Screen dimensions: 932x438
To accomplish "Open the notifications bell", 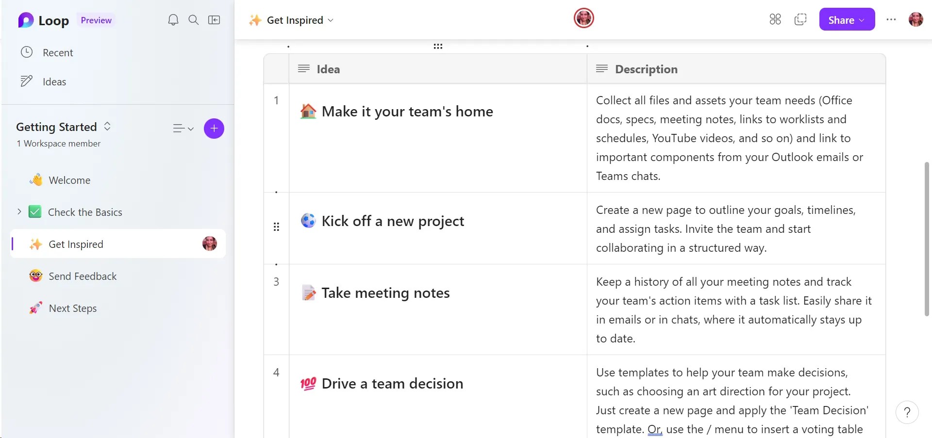I will [x=173, y=20].
